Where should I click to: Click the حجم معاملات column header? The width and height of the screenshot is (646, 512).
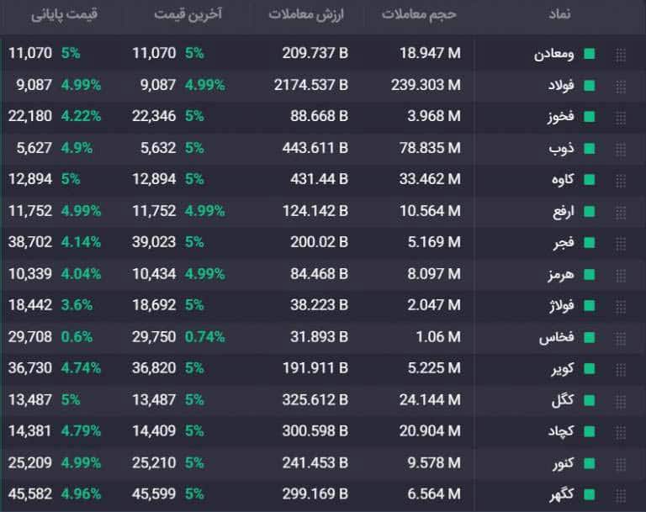click(419, 15)
